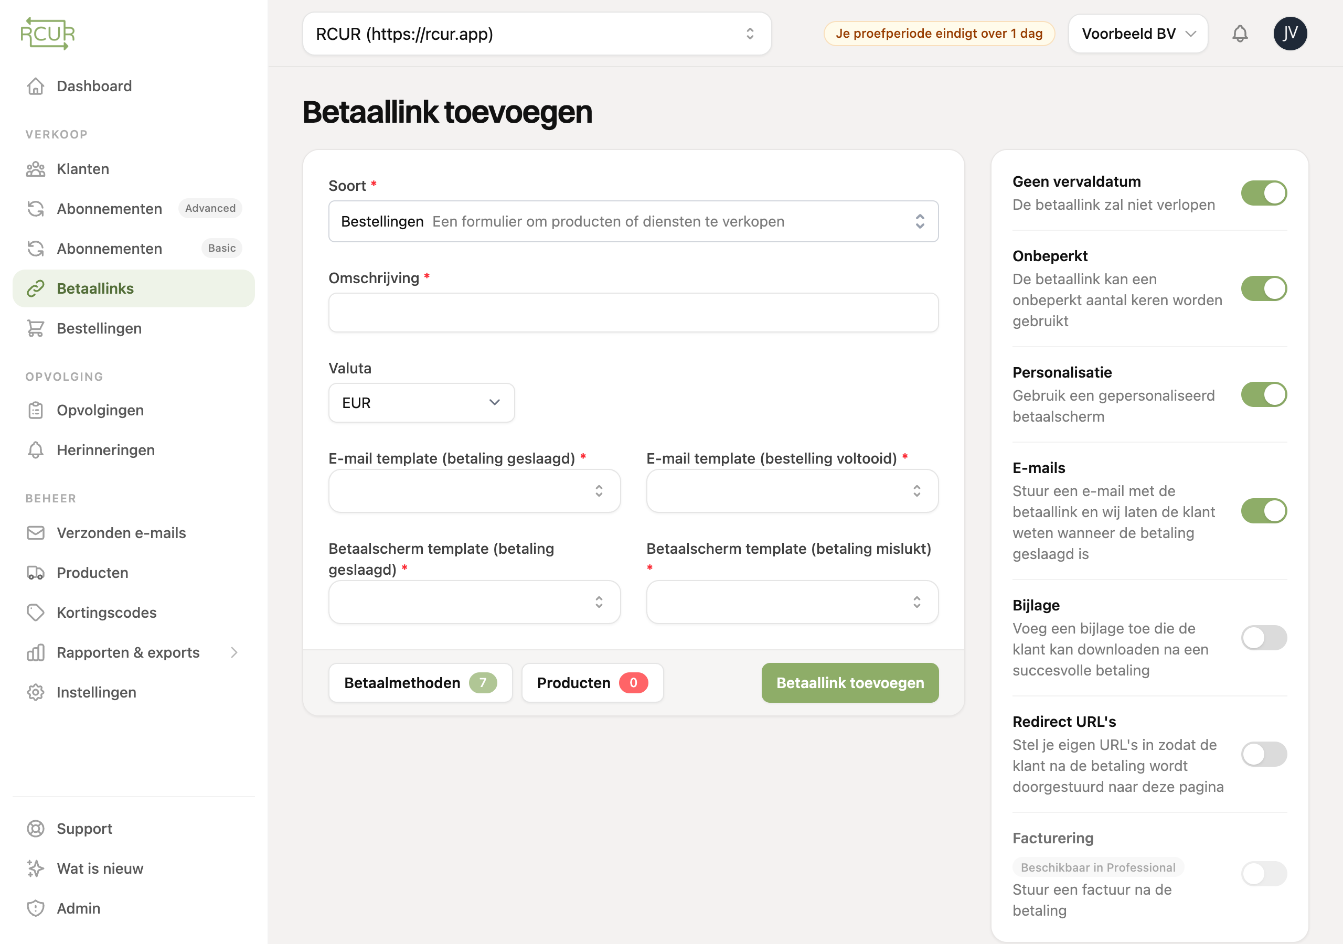
Task: Click the Instellingen gear icon
Action: coord(36,692)
